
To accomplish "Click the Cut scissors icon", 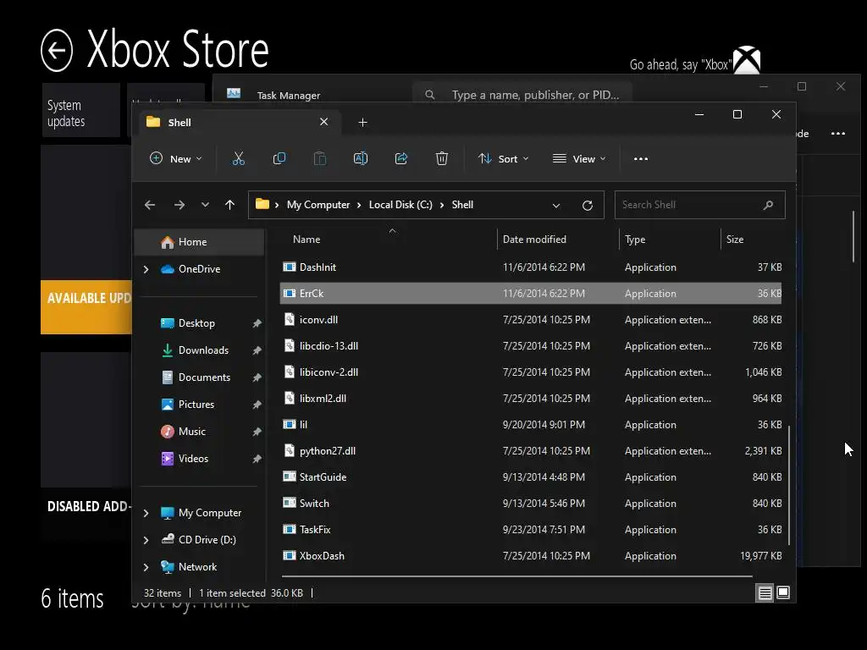I will coord(238,158).
